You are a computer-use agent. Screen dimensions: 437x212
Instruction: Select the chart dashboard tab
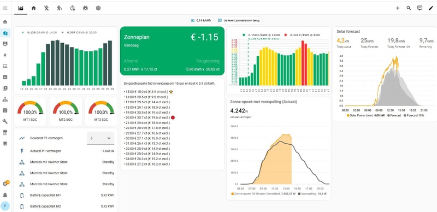(21, 8)
